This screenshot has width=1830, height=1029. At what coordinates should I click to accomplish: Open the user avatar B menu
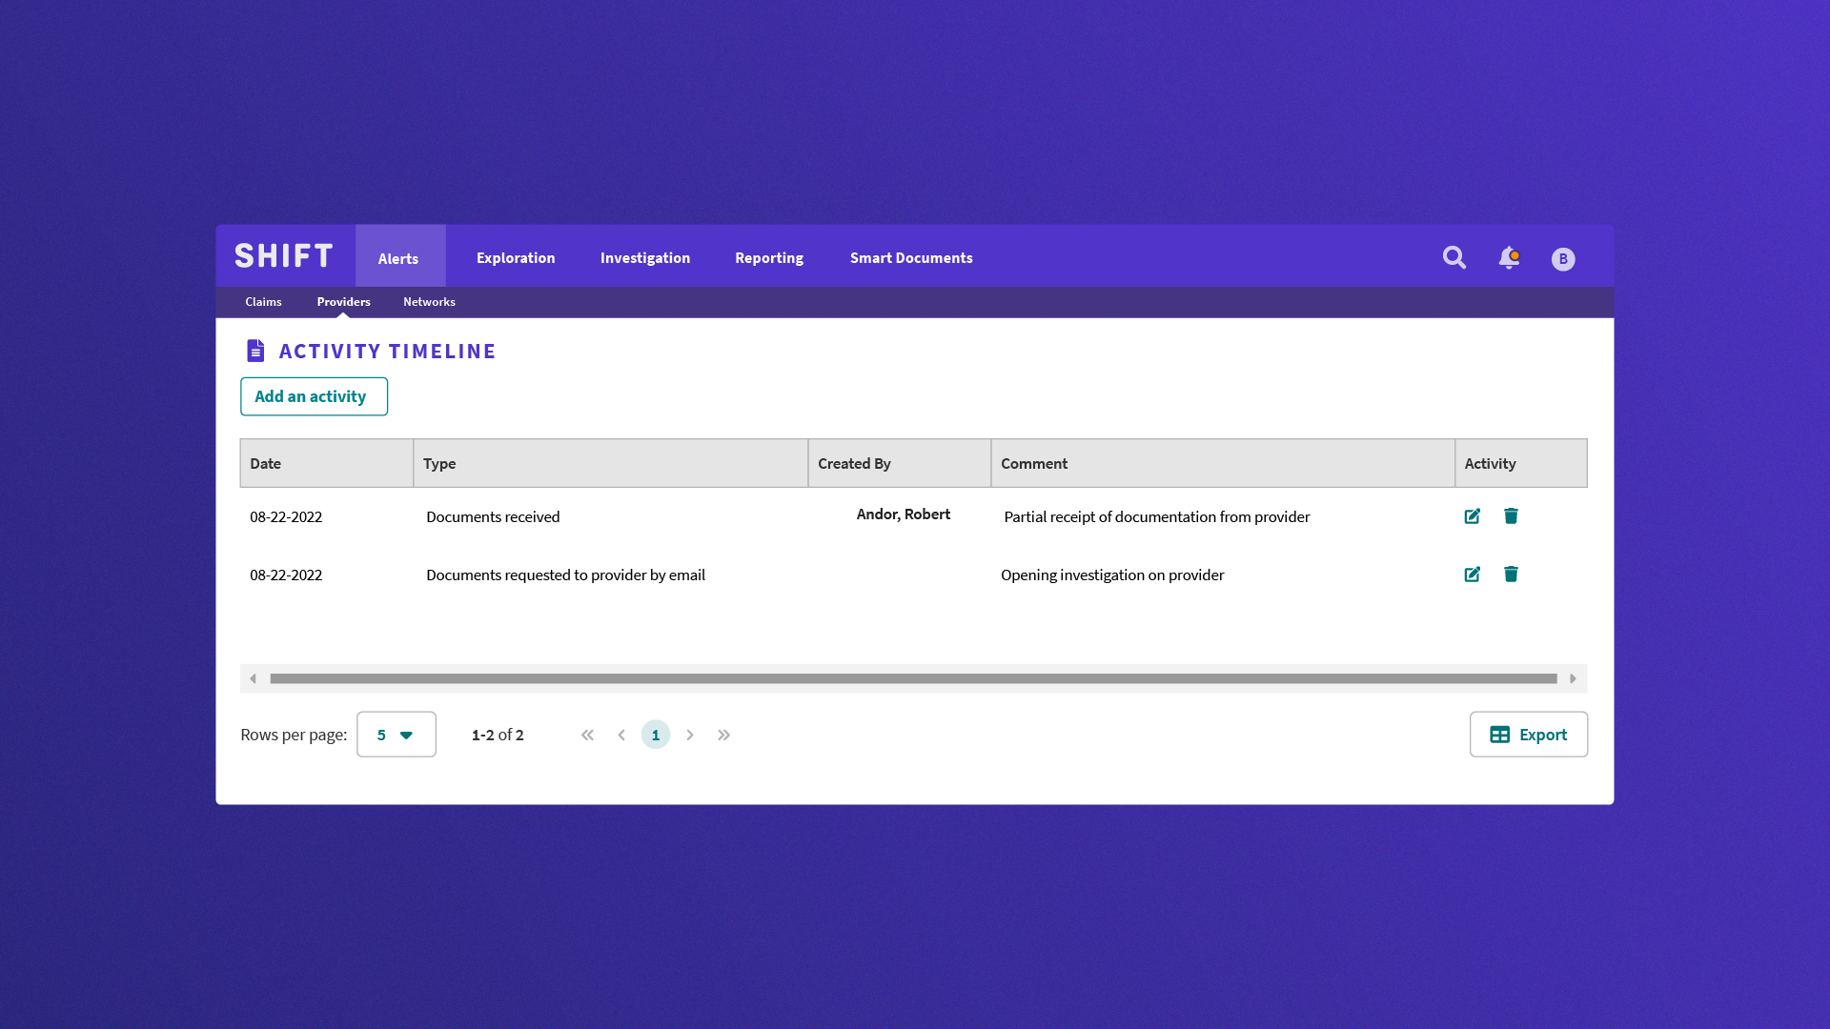click(x=1563, y=259)
